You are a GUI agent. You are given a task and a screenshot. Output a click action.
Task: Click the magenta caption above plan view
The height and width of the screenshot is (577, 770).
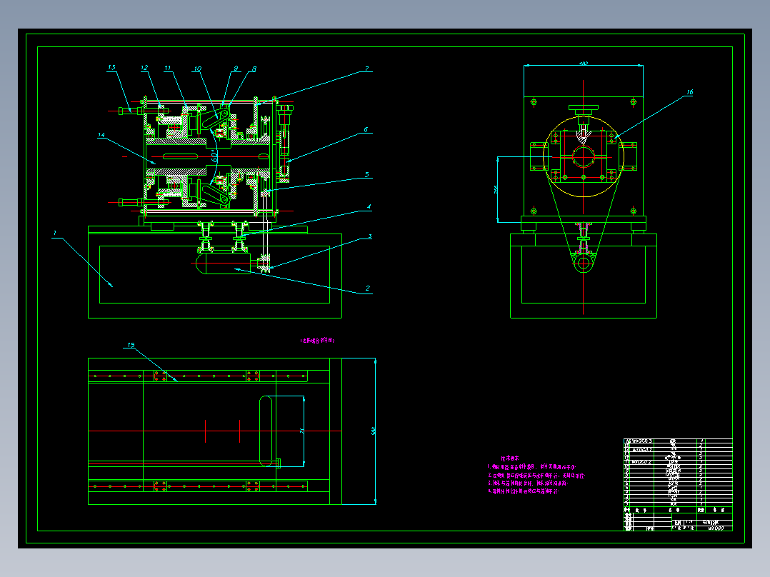click(x=318, y=341)
